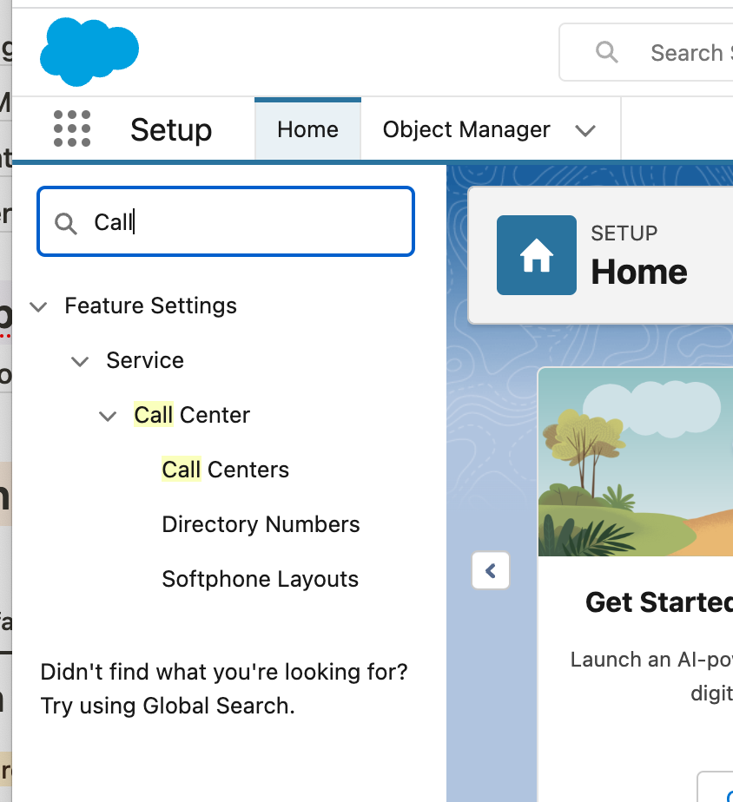Viewport: 733px width, 802px height.
Task: Click the Quick Find search box
Action: point(243,222)
